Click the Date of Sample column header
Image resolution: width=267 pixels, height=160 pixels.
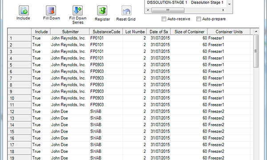point(159,32)
